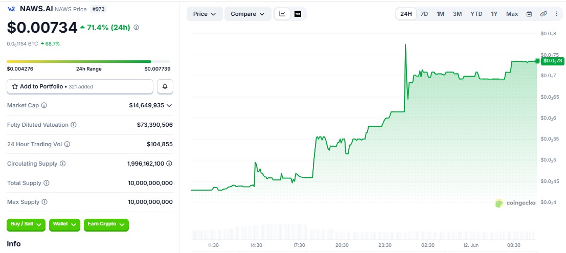
Task: Select the 7D time range tab
Action: pos(424,14)
